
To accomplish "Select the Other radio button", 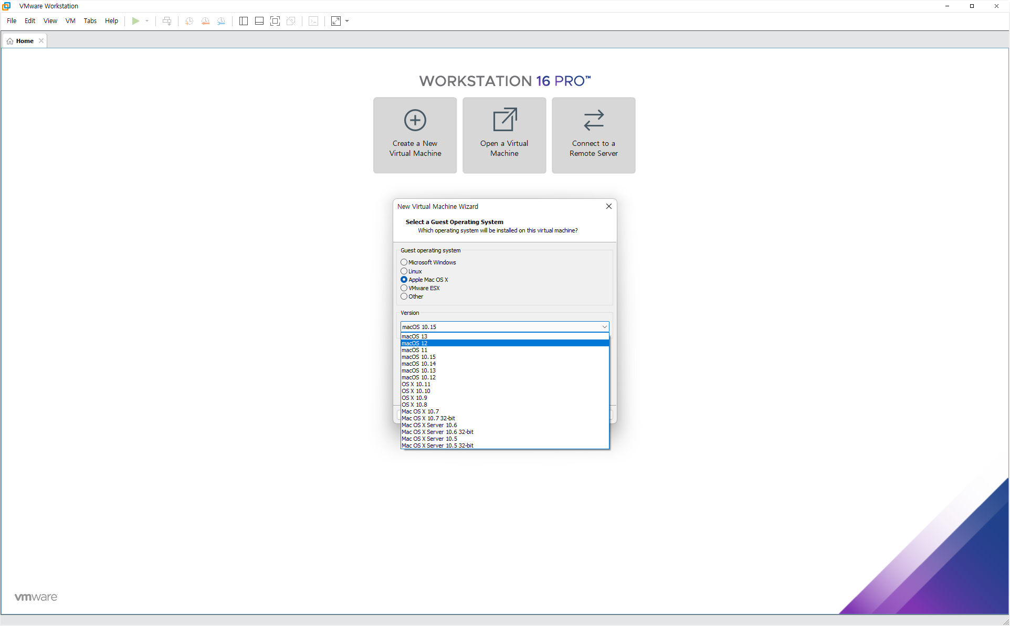I will [x=404, y=296].
